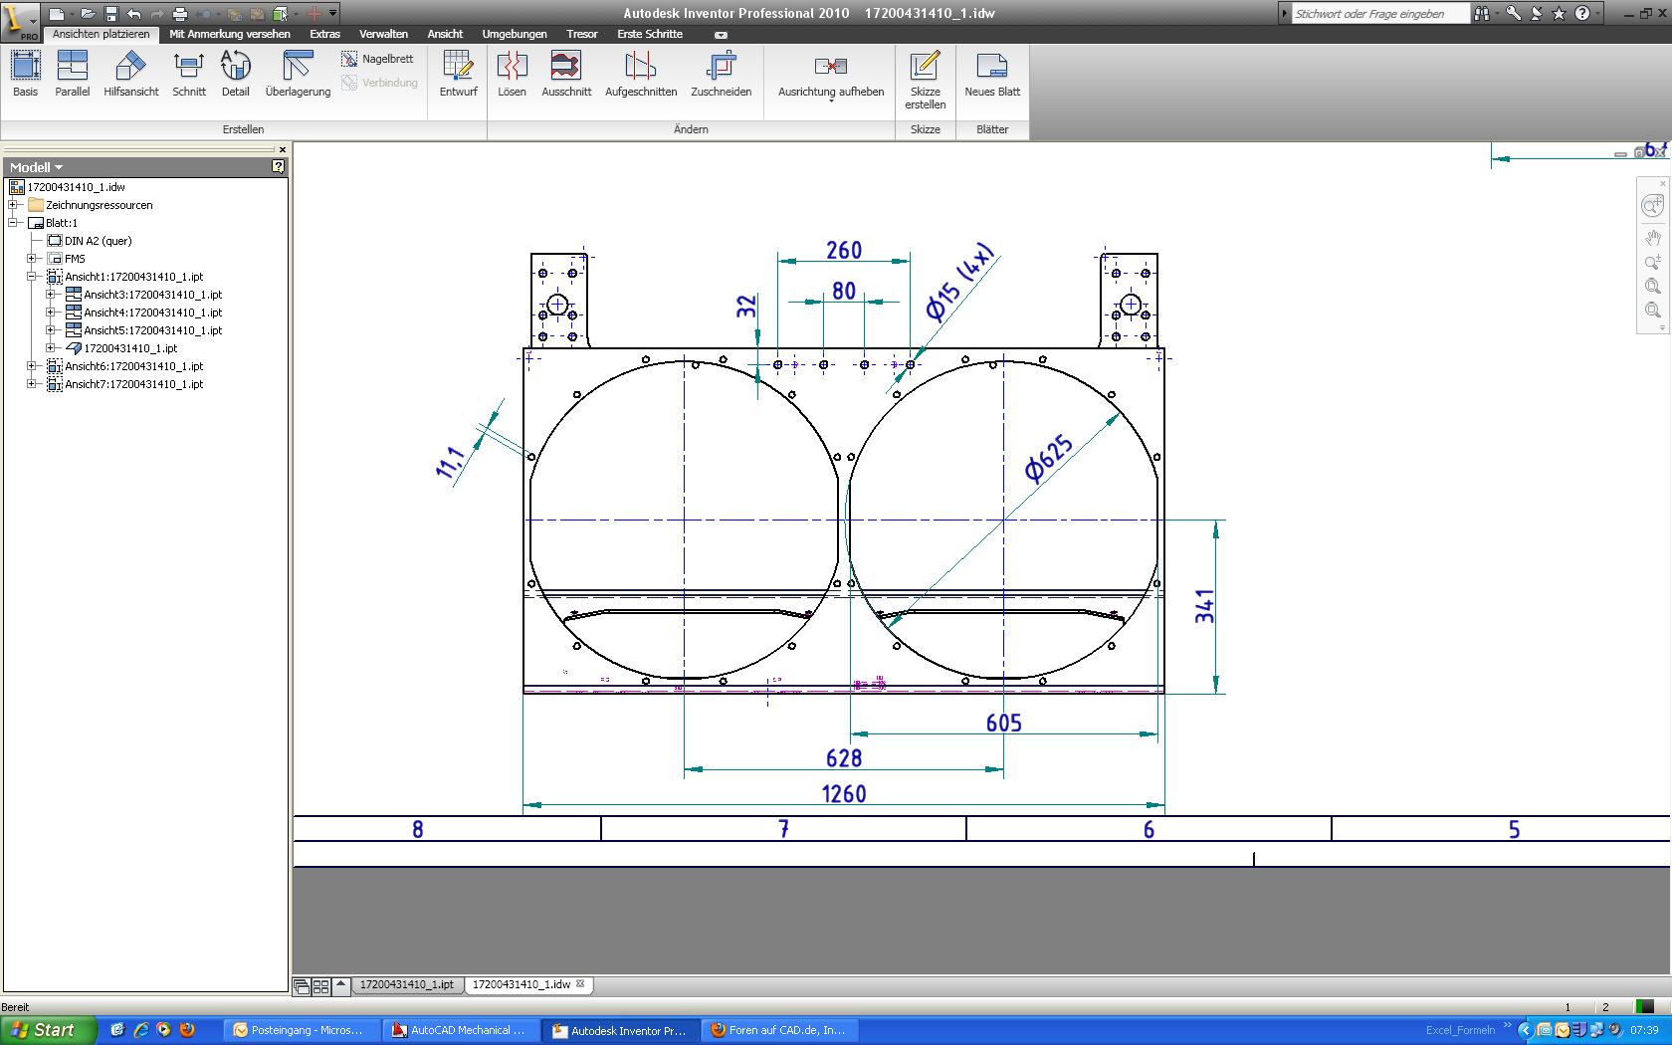Expand the Ansicht6 tree node

click(32, 366)
